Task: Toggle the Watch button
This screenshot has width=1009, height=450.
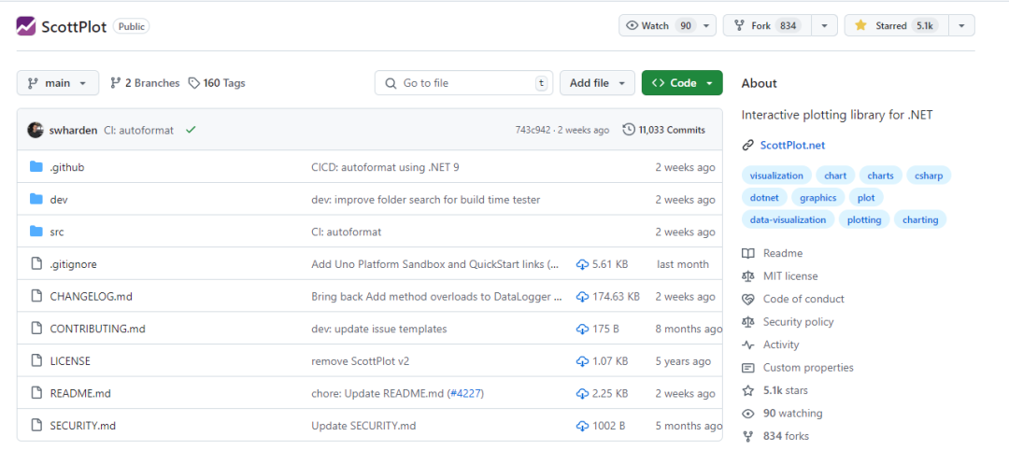Action: (x=659, y=26)
